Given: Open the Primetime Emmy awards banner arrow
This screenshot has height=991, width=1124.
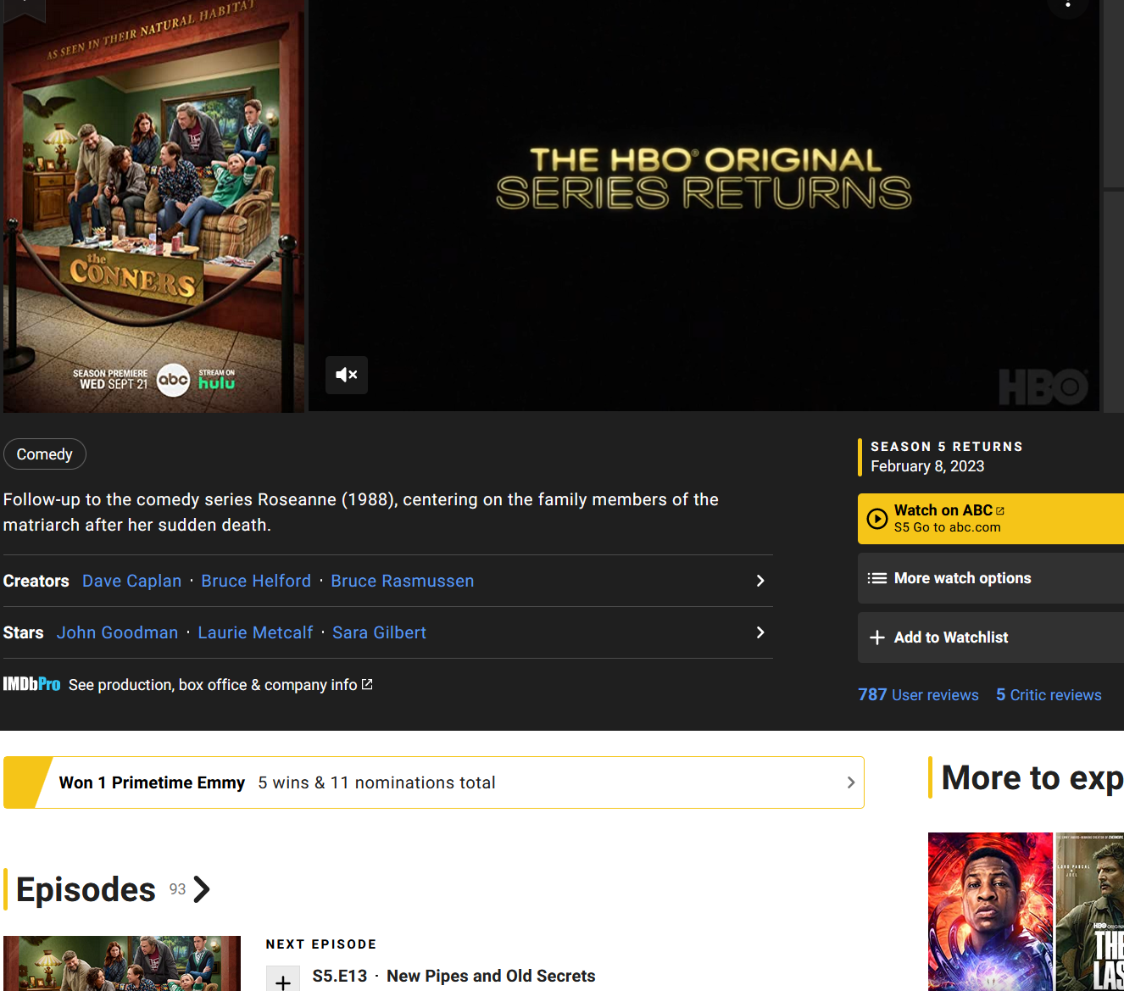Looking at the screenshot, I should 850,782.
